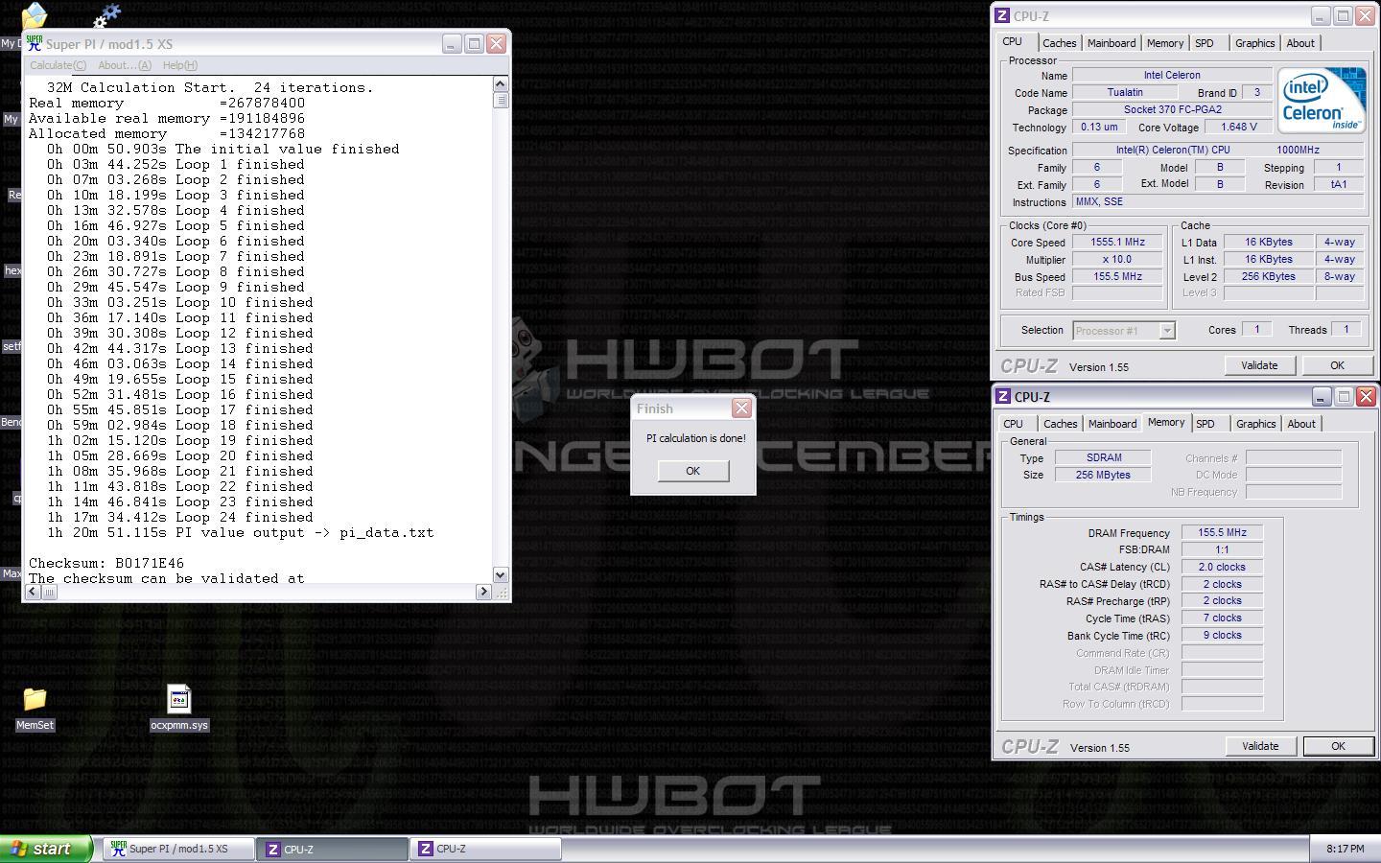Screen dimensions: 1381x863
Task: Open the About menu in Super PI
Action: coord(125,65)
